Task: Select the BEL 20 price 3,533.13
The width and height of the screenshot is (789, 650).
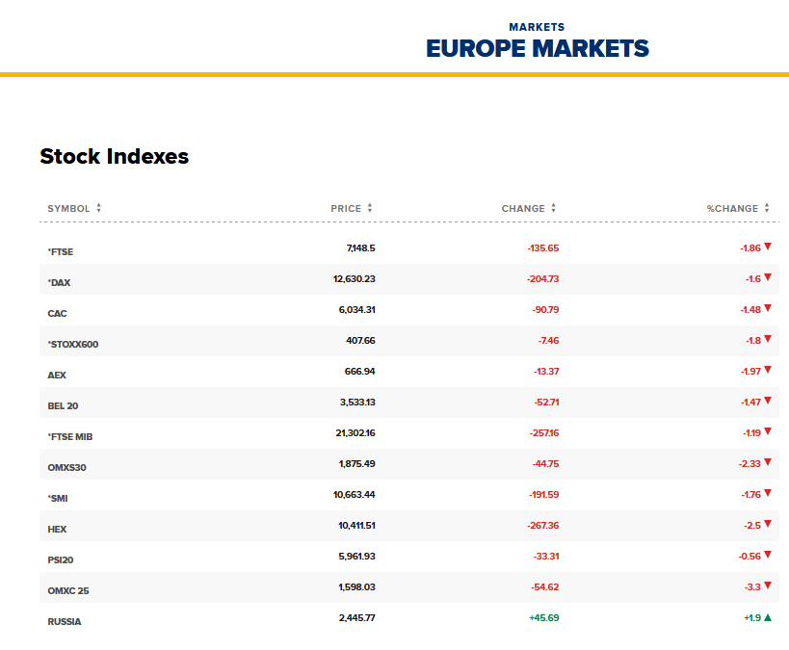Action: click(x=357, y=402)
